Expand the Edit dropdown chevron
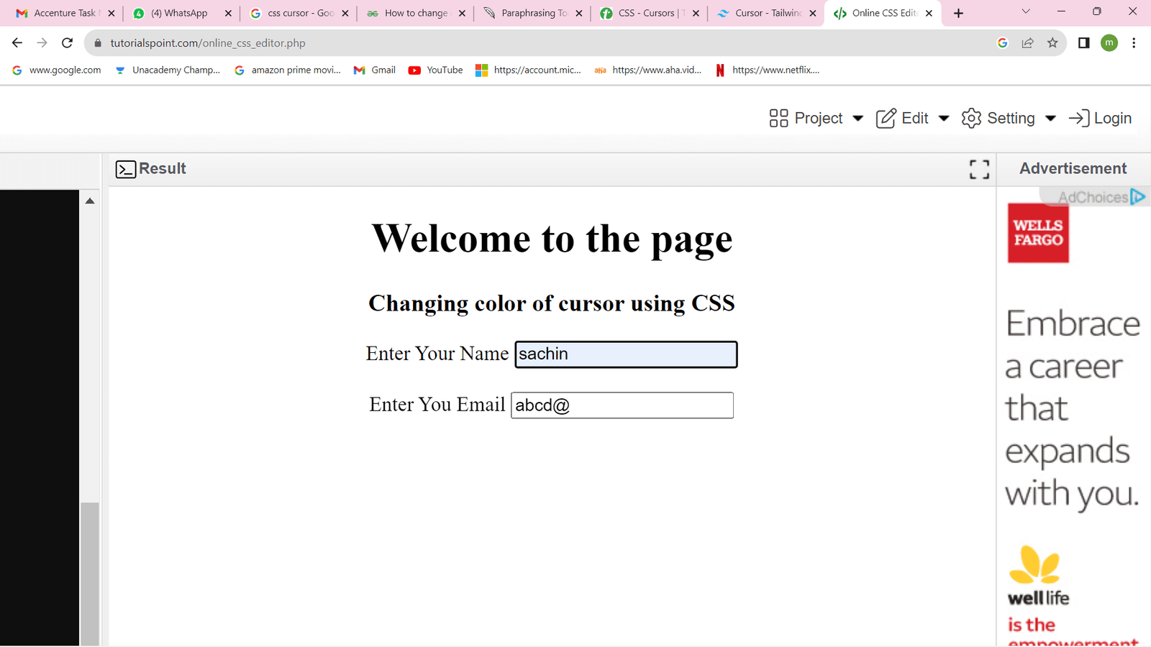 click(943, 119)
